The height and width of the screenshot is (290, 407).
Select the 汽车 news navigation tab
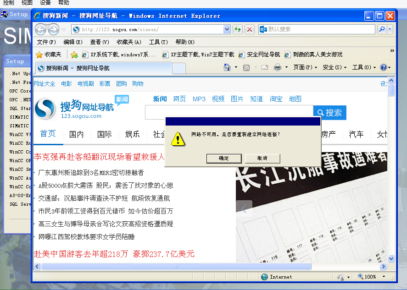[x=356, y=134]
